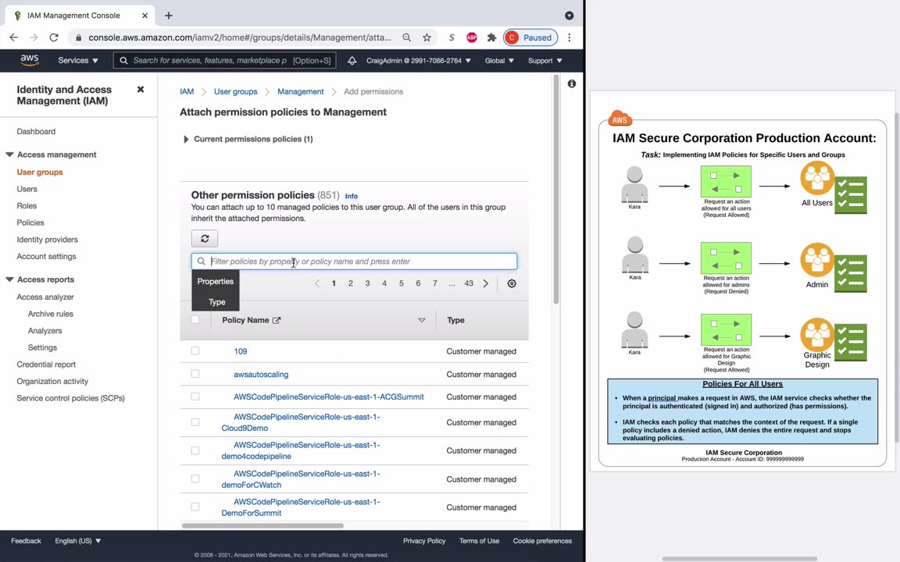Click the Info link beside policies heading
This screenshot has height=562, width=900.
click(x=352, y=196)
